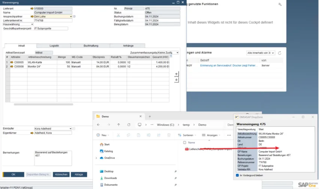Move selected row up in Wareneingang
This screenshot has width=319, height=189.
176,74
